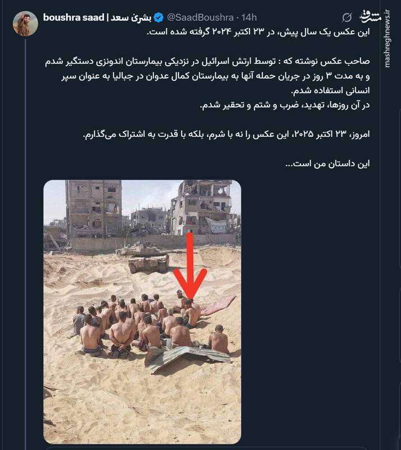
Task: Click the 14h timestamp
Action: coord(249,18)
